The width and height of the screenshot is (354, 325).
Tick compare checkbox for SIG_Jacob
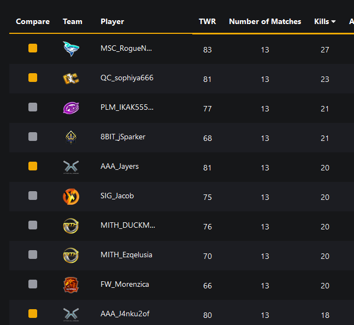point(33,196)
